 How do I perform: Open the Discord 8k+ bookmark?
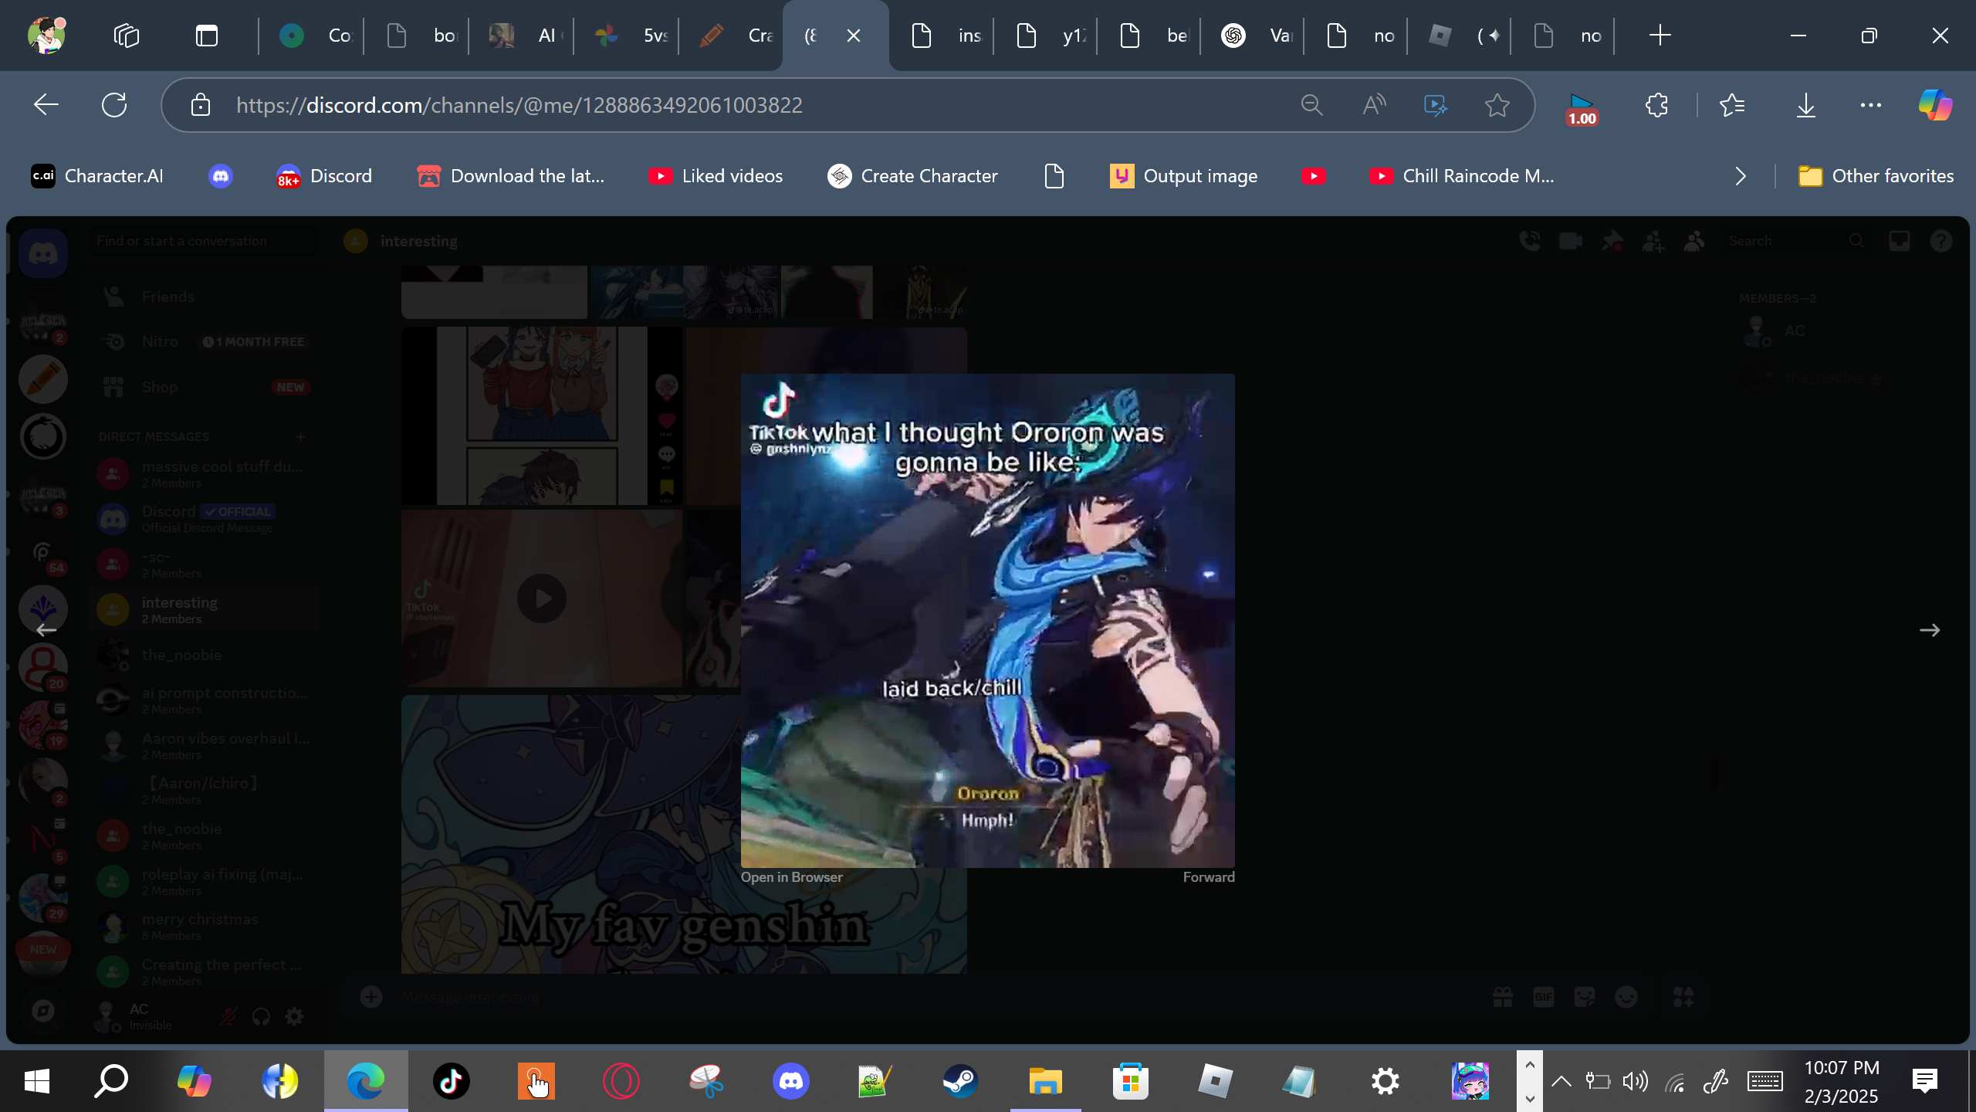click(324, 176)
